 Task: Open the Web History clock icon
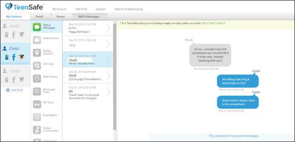(x=37, y=78)
